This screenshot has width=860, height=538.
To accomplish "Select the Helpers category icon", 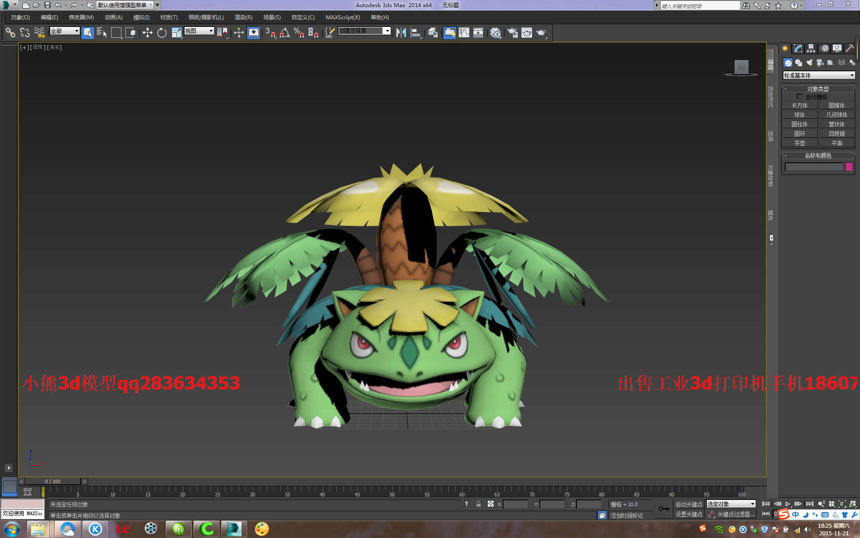I will [831, 63].
